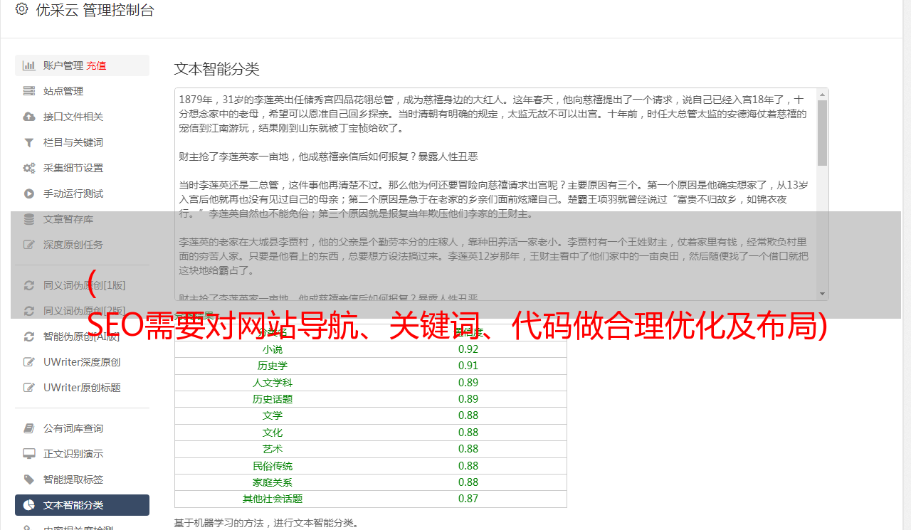Click the monitor icon for 正文识别演示
Viewport: 911px width, 530px height.
point(28,454)
